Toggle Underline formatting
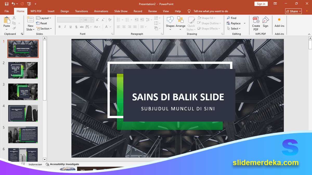 70,27
